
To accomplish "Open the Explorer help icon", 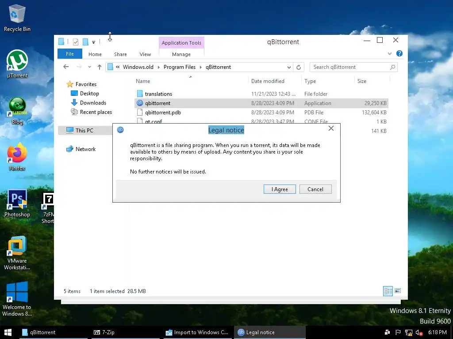I will [x=399, y=53].
